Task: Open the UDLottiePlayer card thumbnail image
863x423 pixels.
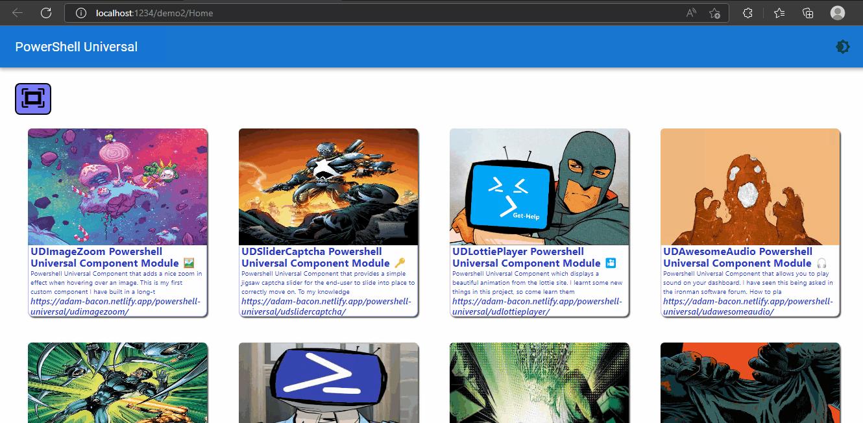Action: [x=539, y=187]
